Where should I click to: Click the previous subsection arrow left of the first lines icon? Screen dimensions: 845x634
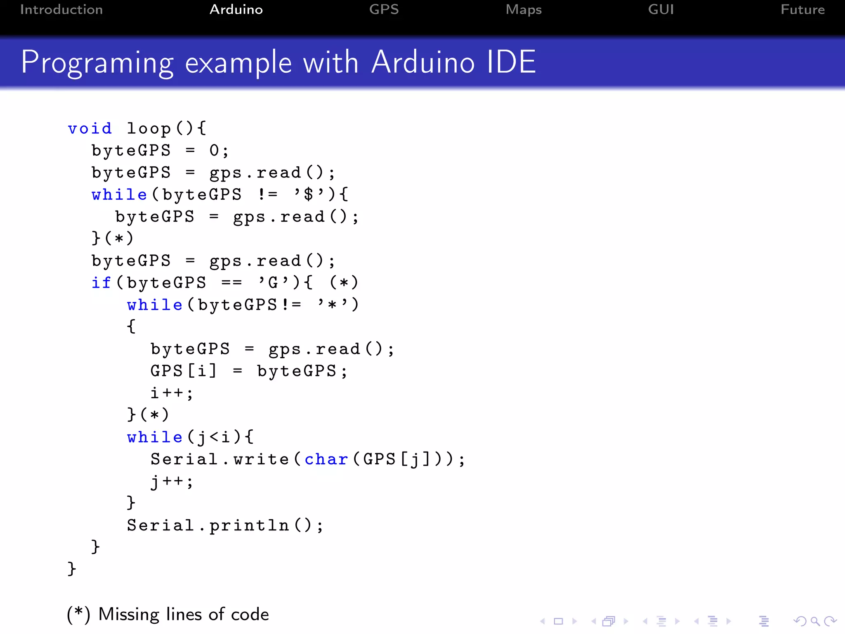tap(645, 621)
